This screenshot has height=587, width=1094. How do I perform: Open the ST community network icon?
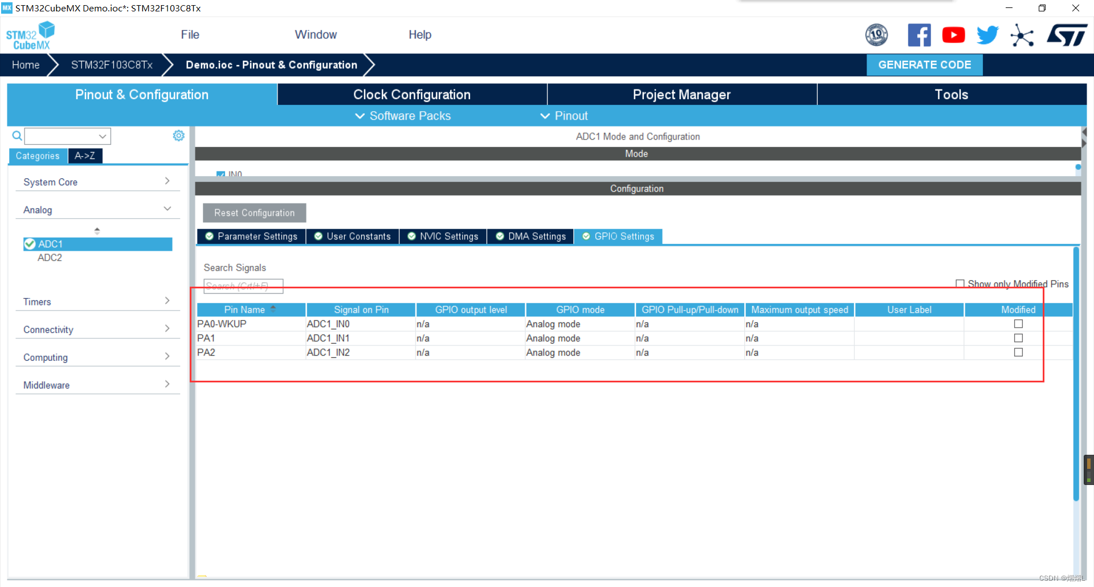pos(1022,35)
